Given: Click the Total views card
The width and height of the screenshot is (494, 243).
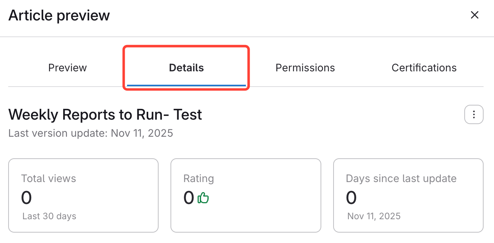Looking at the screenshot, I should point(83,195).
